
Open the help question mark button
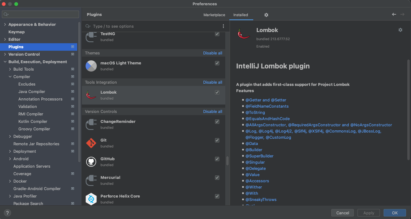click(7, 213)
